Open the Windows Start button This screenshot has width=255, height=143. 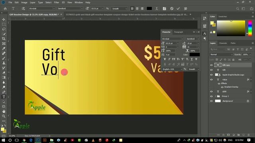pos(3,140)
